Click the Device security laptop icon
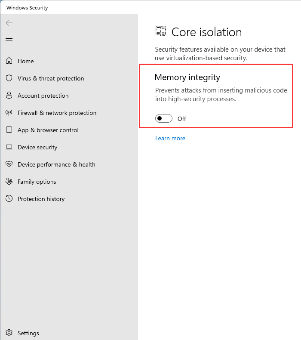The height and width of the screenshot is (340, 301). tap(9, 147)
